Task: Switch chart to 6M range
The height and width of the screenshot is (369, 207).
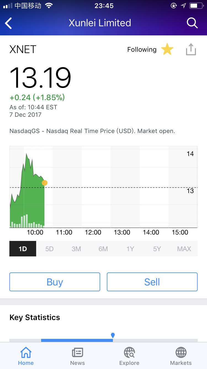Action: [x=103, y=249]
